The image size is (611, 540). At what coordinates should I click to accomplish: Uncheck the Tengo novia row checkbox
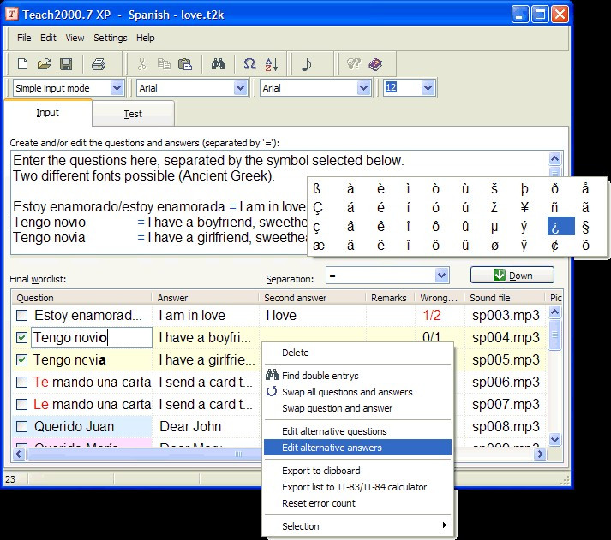[x=21, y=360]
